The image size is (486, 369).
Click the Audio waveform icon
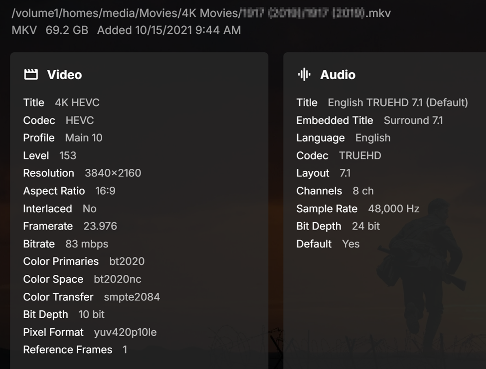tap(304, 75)
